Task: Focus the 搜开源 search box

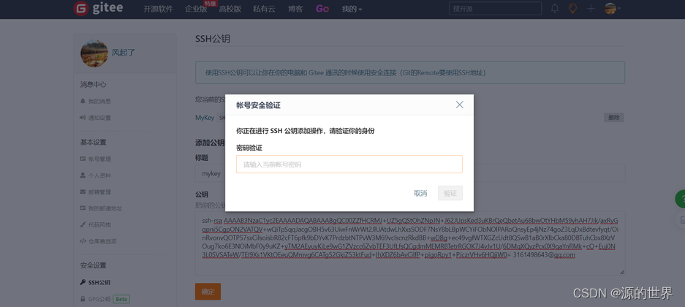Action: tap(495, 8)
